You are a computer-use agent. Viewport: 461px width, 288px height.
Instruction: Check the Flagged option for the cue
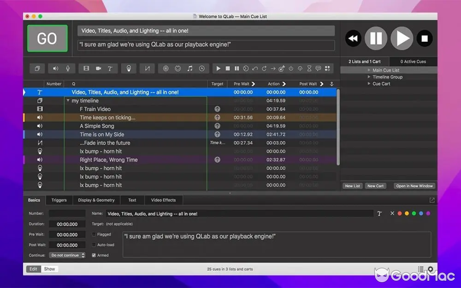93,234
